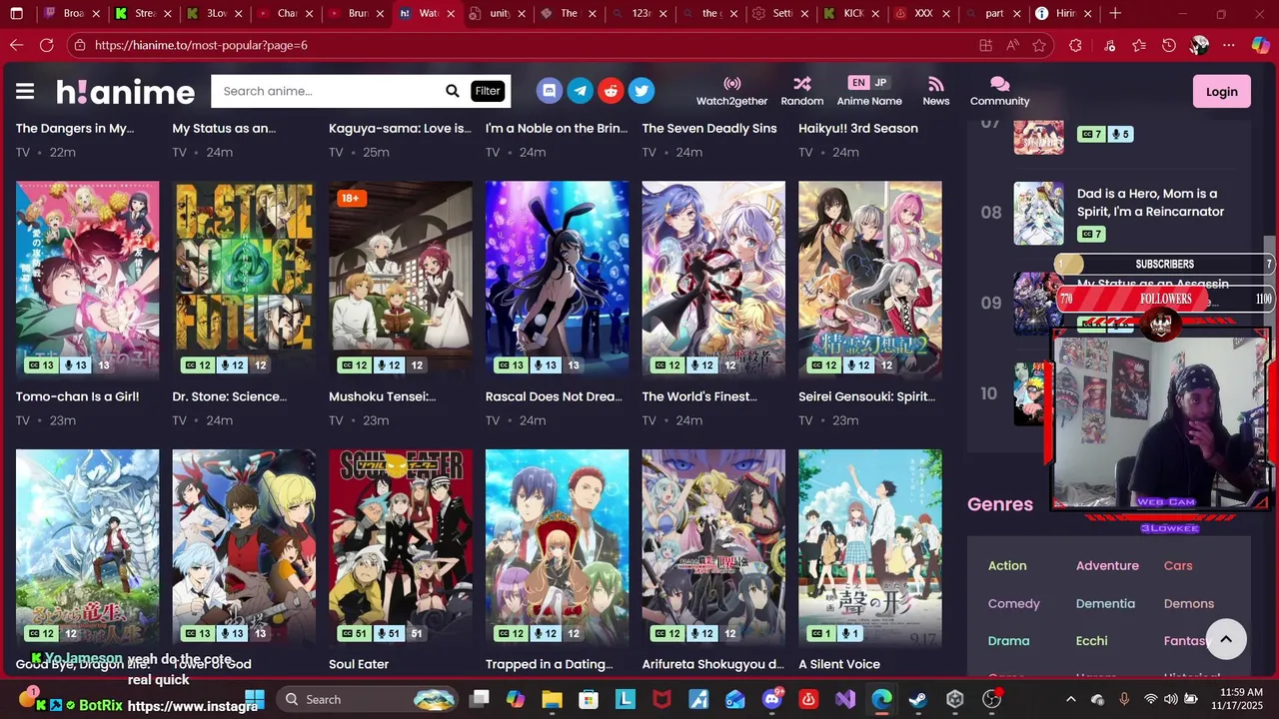Screen dimensions: 1279x719
Task: Open Steam from taskbar
Action: point(918,699)
